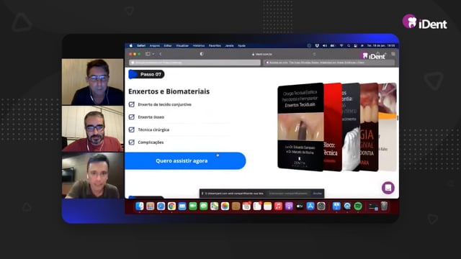
Task: Toggle the Enxerto ósseo checkbox
Action: pos(132,117)
